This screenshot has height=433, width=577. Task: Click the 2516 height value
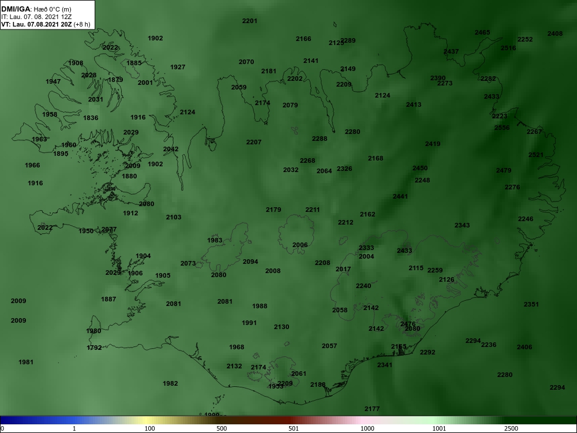(x=508, y=48)
